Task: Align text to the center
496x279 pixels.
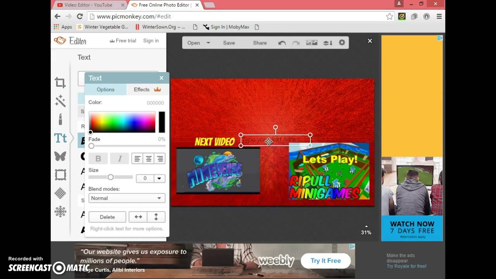Action: coord(148,158)
